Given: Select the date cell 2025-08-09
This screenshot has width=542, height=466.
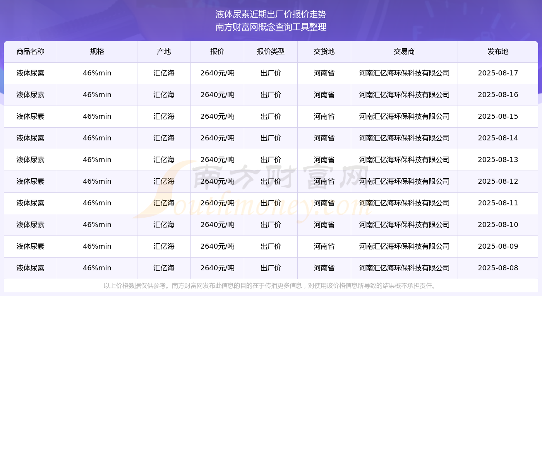Looking at the screenshot, I should [498, 246].
